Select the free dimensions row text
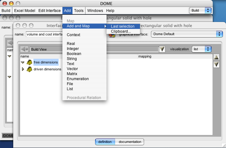The height and width of the screenshot is (148, 226). tap(46, 62)
